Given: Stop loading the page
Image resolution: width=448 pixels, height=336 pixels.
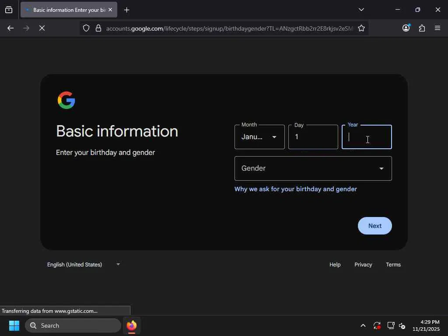Looking at the screenshot, I should pos(42,28).
